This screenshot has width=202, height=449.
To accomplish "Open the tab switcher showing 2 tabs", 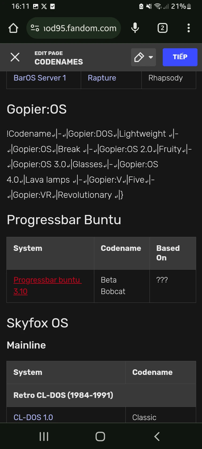I will (162, 28).
